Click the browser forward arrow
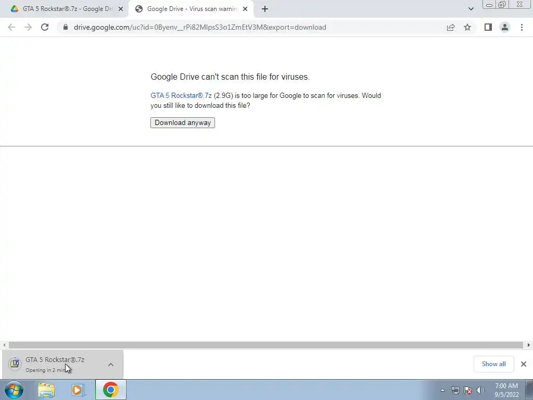Screen dimensions: 533x400 click(x=28, y=27)
